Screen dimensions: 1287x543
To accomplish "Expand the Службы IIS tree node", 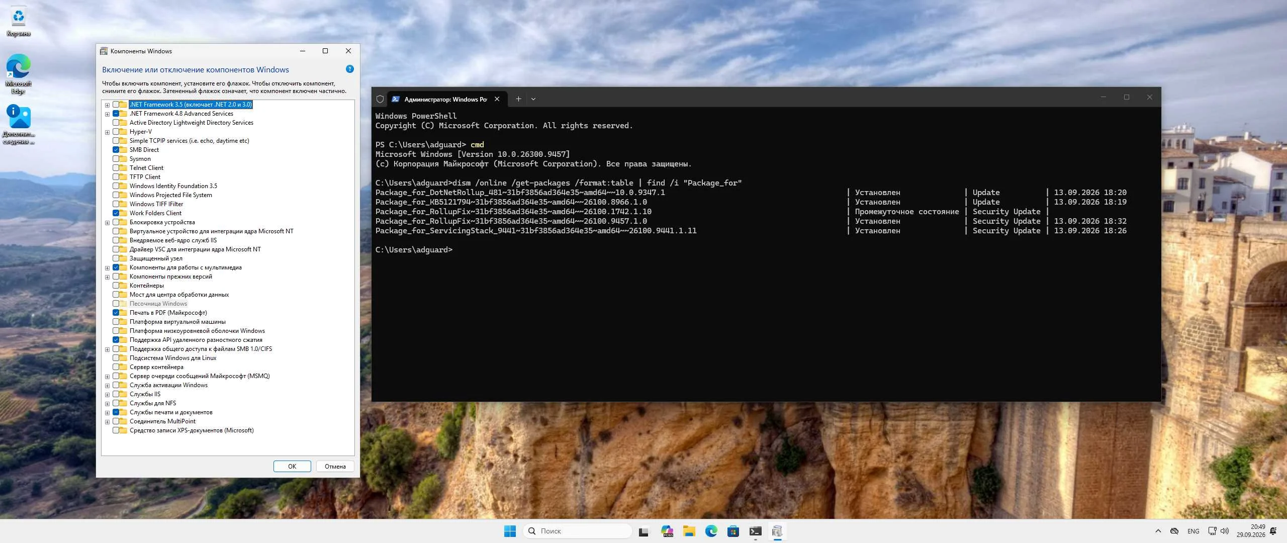I will pos(107,395).
